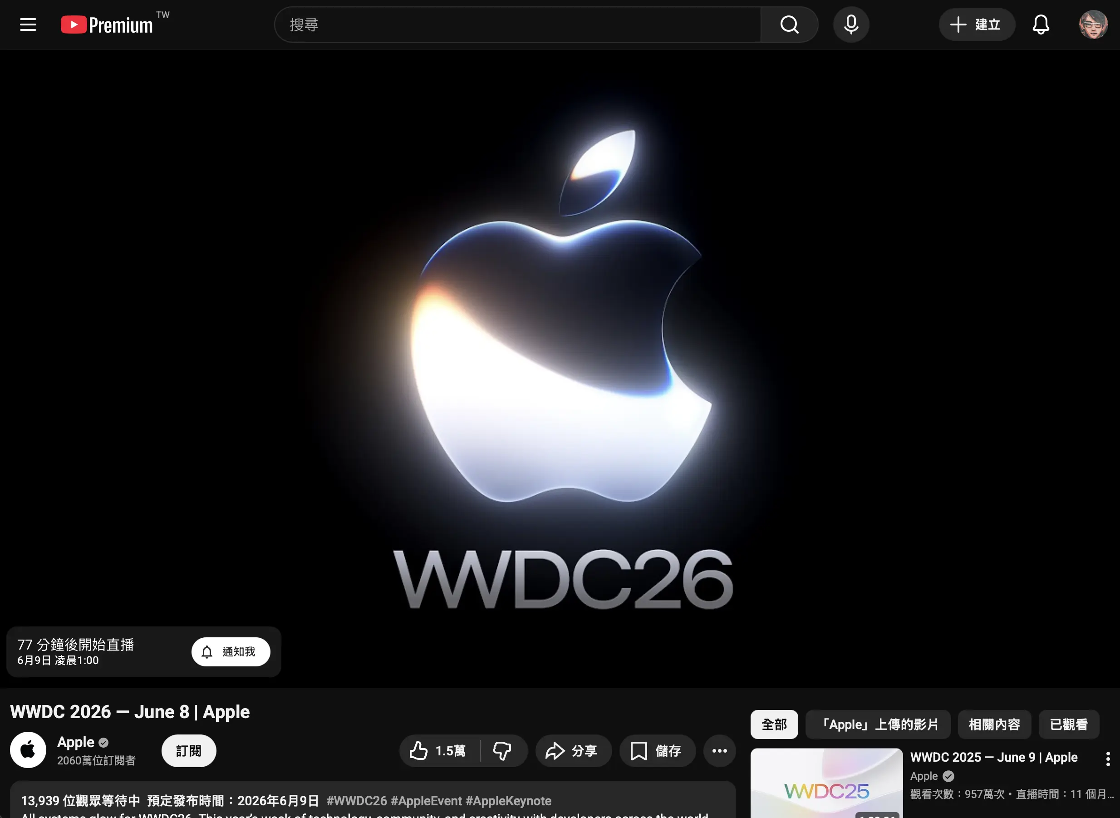Image resolution: width=1120 pixels, height=818 pixels.
Task: Focus the 搜尋 search field
Action: (x=518, y=24)
